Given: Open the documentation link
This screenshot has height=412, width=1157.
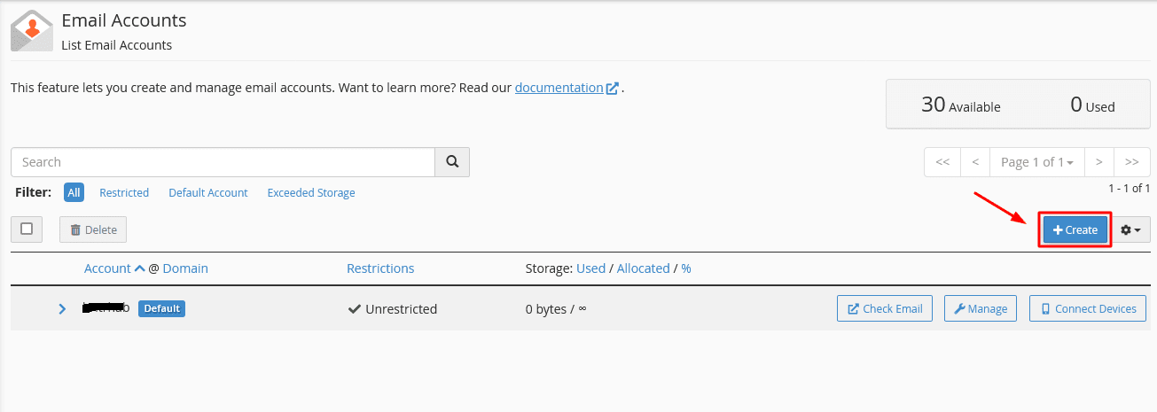Looking at the screenshot, I should (559, 88).
